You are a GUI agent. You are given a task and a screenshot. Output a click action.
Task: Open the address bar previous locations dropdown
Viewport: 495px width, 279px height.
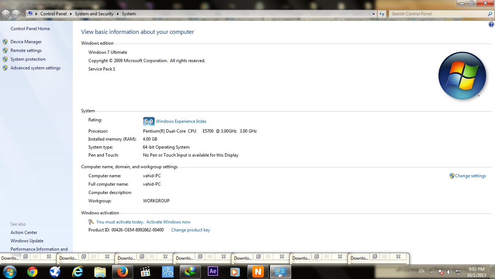tap(373, 14)
